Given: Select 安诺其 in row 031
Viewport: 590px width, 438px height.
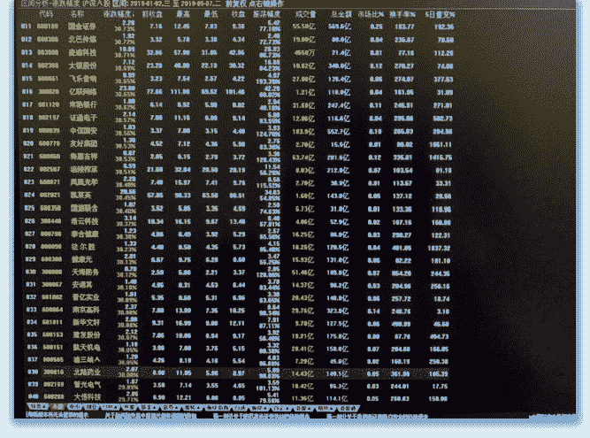Looking at the screenshot, I should 82,285.
